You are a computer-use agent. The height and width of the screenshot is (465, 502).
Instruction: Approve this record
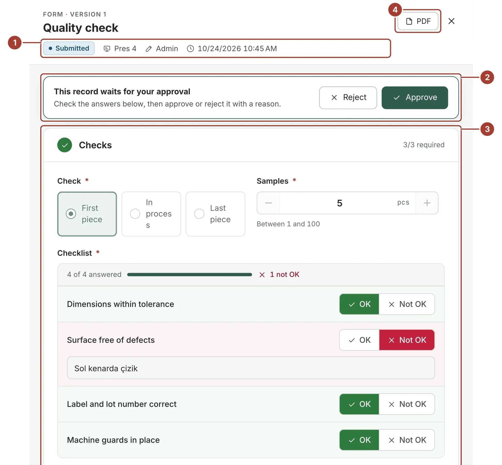coord(415,98)
